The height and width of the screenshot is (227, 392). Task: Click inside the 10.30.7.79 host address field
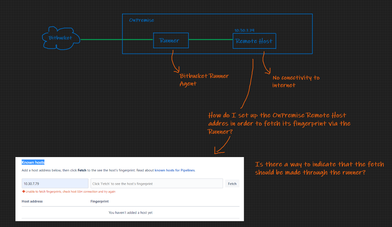[x=55, y=183]
